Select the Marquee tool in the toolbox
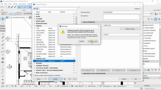The image size is (161, 90). [3, 22]
